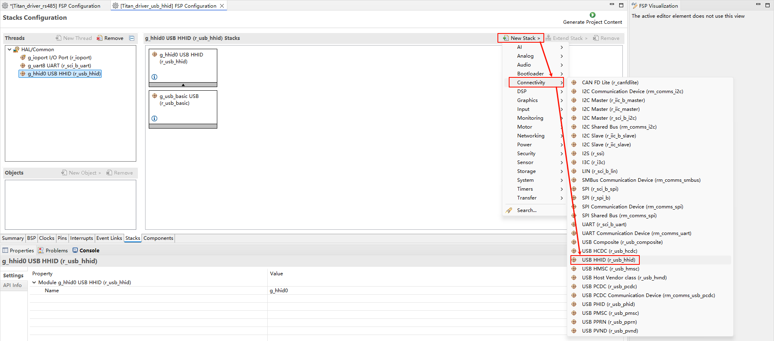Switch to the Problems view tab
This screenshot has width=774, height=341.
coord(53,251)
